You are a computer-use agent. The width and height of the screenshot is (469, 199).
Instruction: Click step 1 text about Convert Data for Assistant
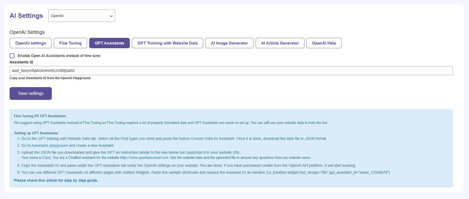pyautogui.click(x=174, y=139)
